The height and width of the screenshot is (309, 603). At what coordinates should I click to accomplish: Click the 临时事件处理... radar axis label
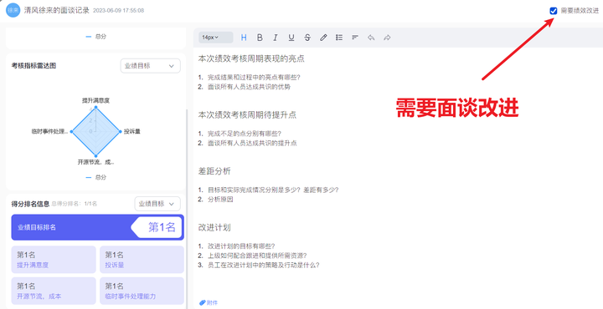(x=50, y=131)
